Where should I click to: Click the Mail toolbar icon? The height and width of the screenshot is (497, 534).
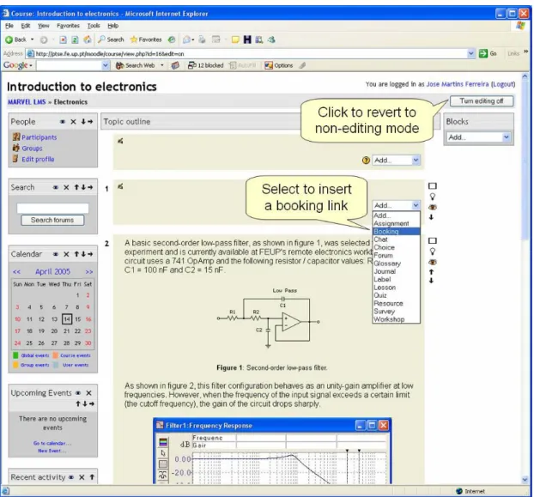click(187, 39)
